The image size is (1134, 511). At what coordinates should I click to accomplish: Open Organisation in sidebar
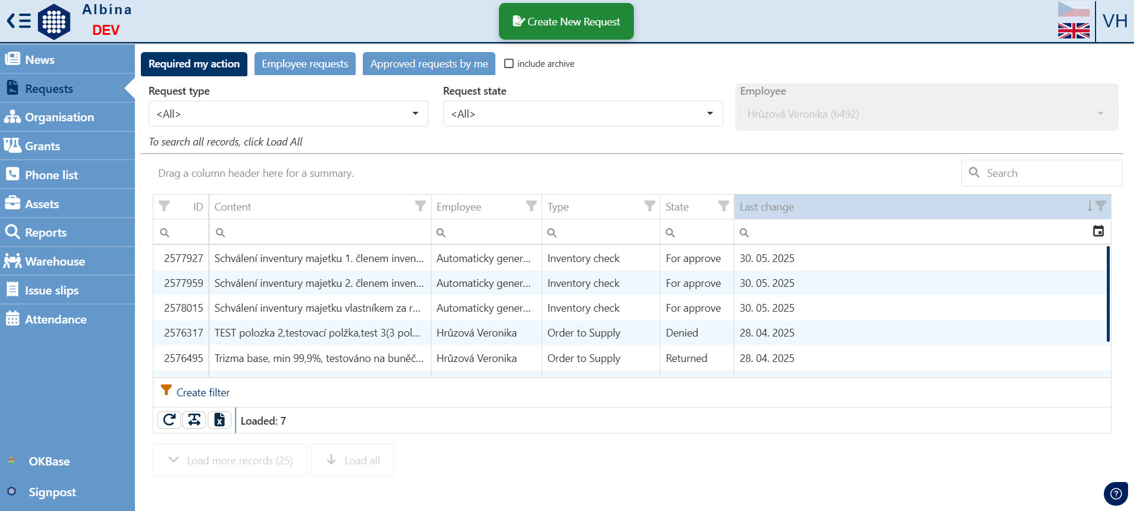(x=67, y=117)
